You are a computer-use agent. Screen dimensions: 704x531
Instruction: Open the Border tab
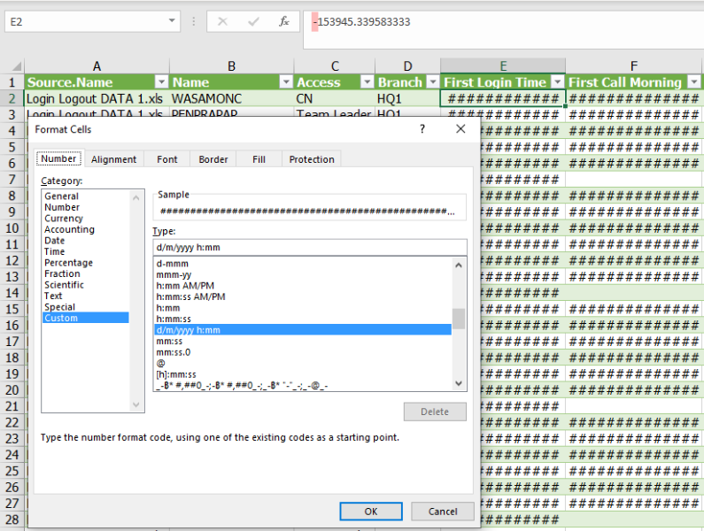[213, 159]
